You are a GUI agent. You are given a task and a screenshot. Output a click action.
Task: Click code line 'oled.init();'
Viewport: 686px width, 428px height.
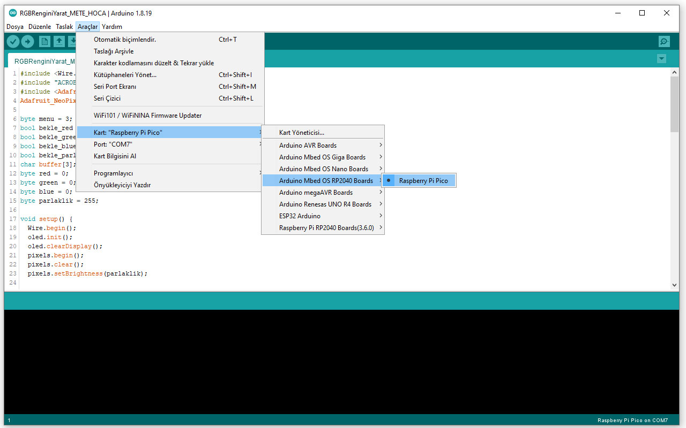[x=50, y=237]
